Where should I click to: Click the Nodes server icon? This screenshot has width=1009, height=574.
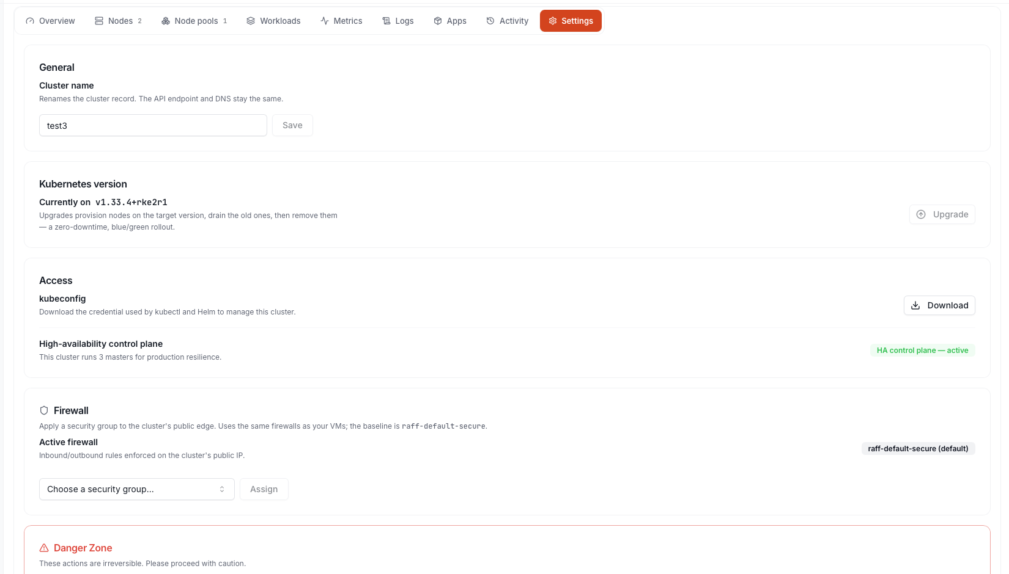[99, 21]
